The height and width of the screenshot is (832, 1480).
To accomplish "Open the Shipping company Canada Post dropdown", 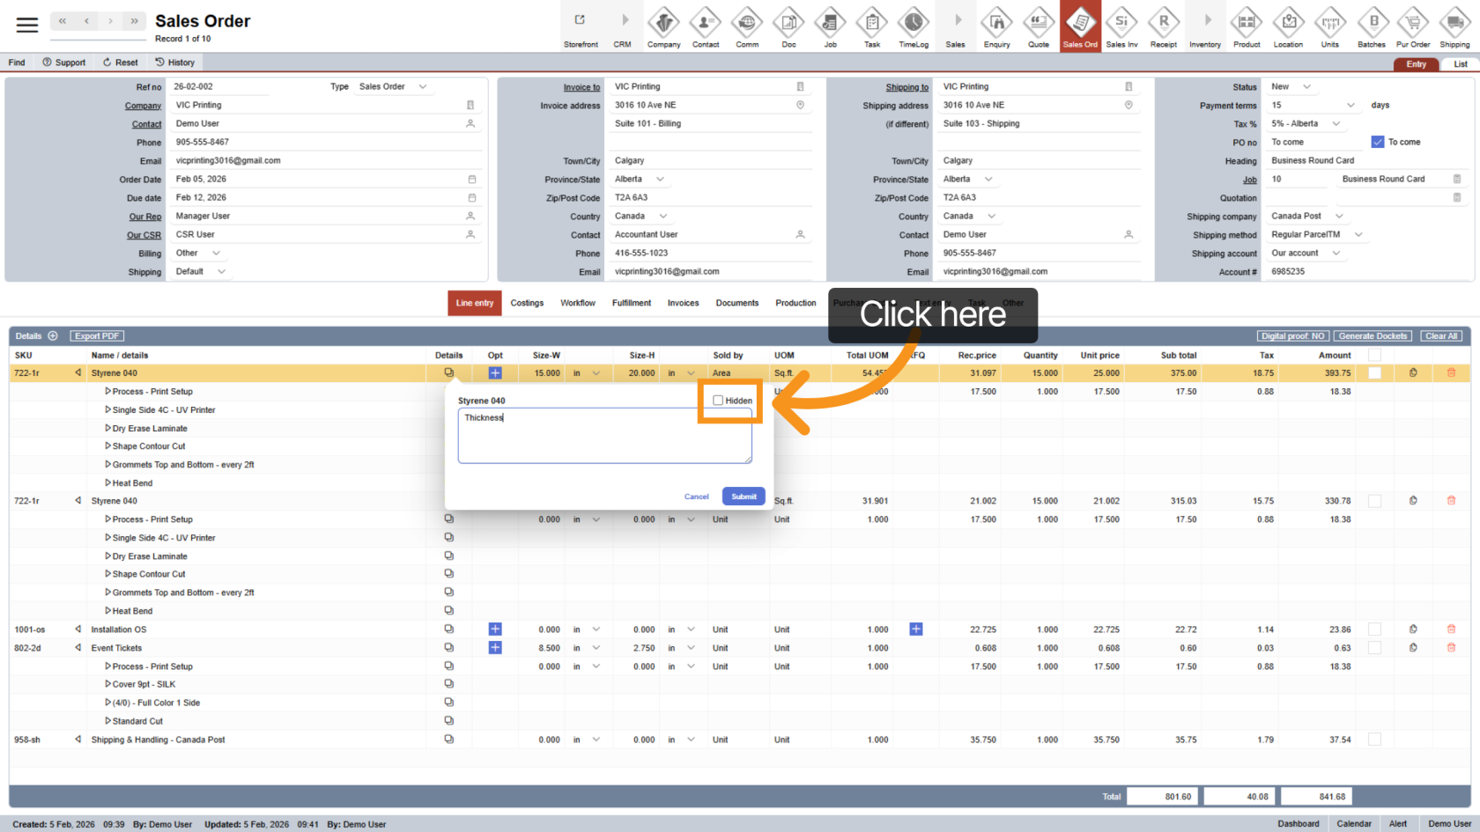I will click(1307, 217).
